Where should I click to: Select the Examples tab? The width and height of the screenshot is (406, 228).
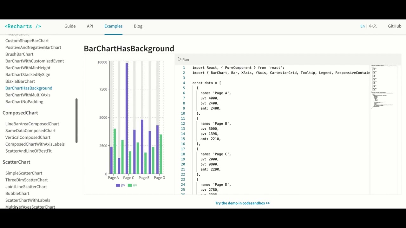pos(113,26)
